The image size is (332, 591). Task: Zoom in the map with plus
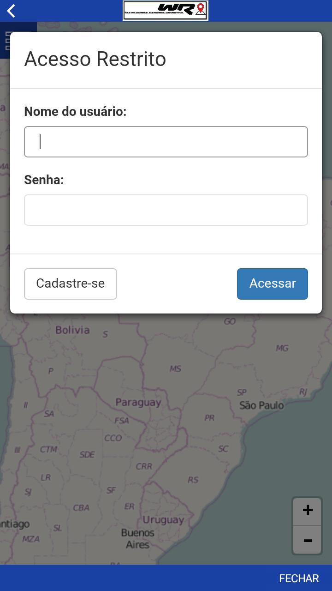click(x=308, y=510)
